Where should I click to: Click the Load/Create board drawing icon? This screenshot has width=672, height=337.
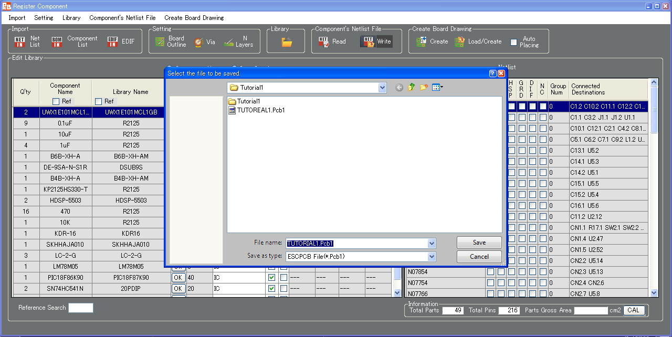[459, 42]
